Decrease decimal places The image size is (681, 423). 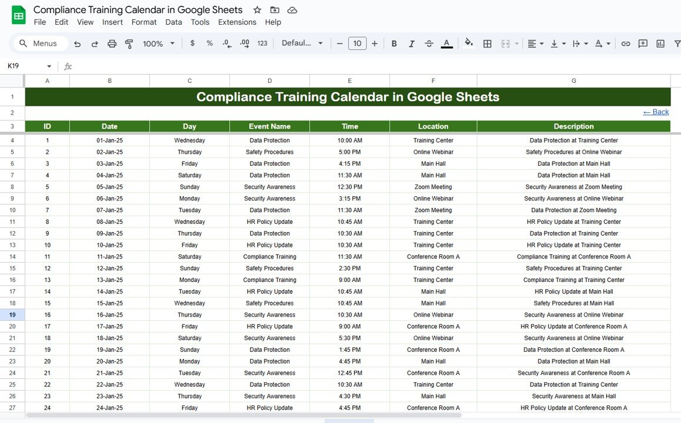227,43
